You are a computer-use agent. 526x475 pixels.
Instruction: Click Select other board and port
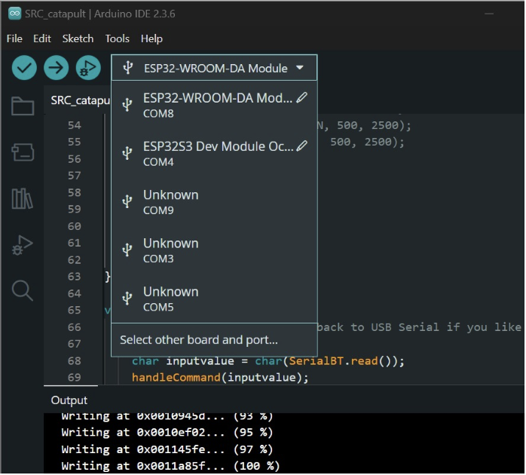point(199,340)
